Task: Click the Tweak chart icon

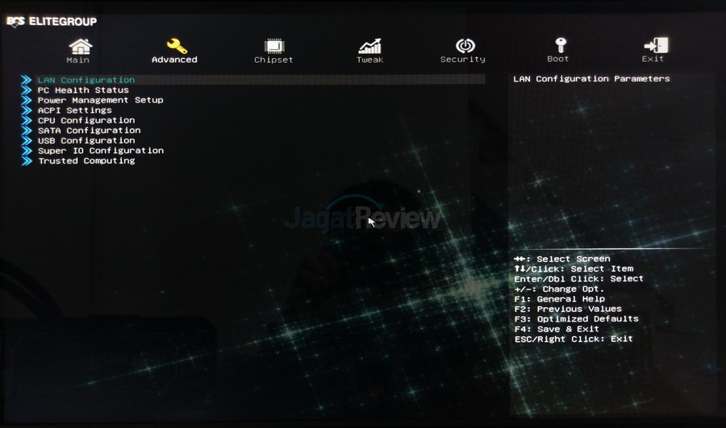Action: pos(370,45)
